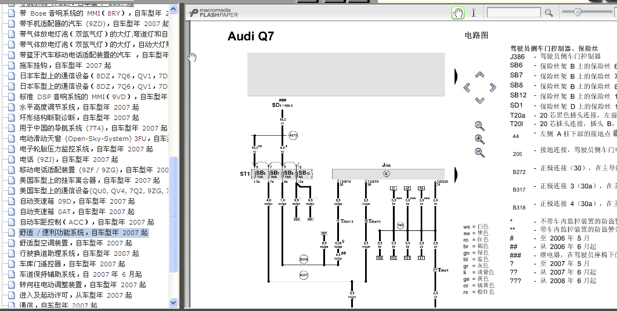Click the page icon beside '自动变速箱 09D'
This screenshot has height=311, width=617.
pyautogui.click(x=12, y=201)
